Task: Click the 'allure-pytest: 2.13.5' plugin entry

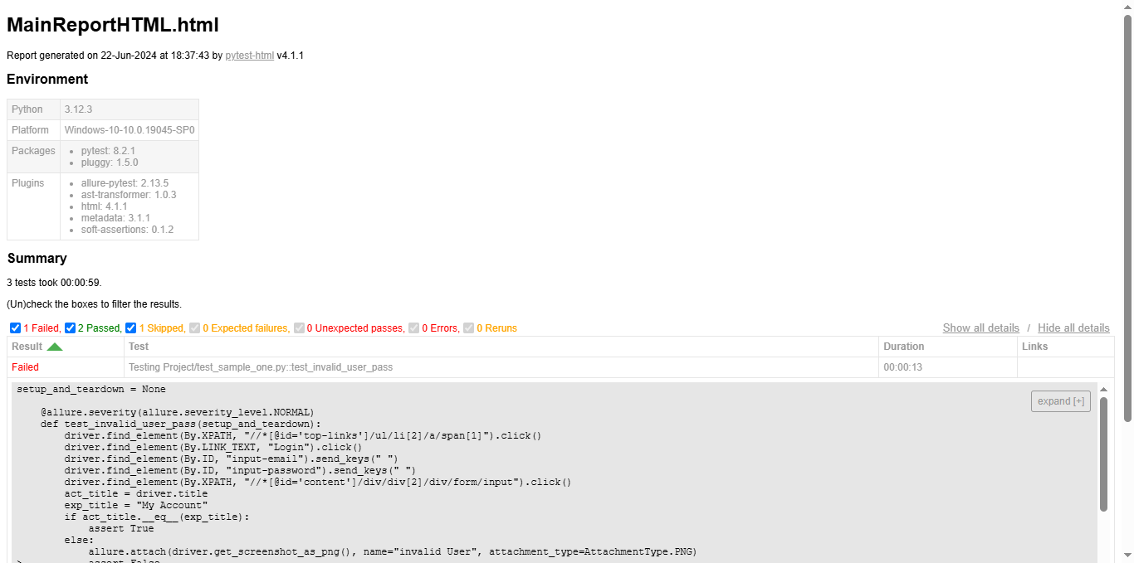Action: tap(125, 183)
